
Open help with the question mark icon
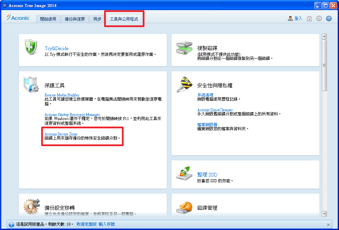tap(329, 19)
